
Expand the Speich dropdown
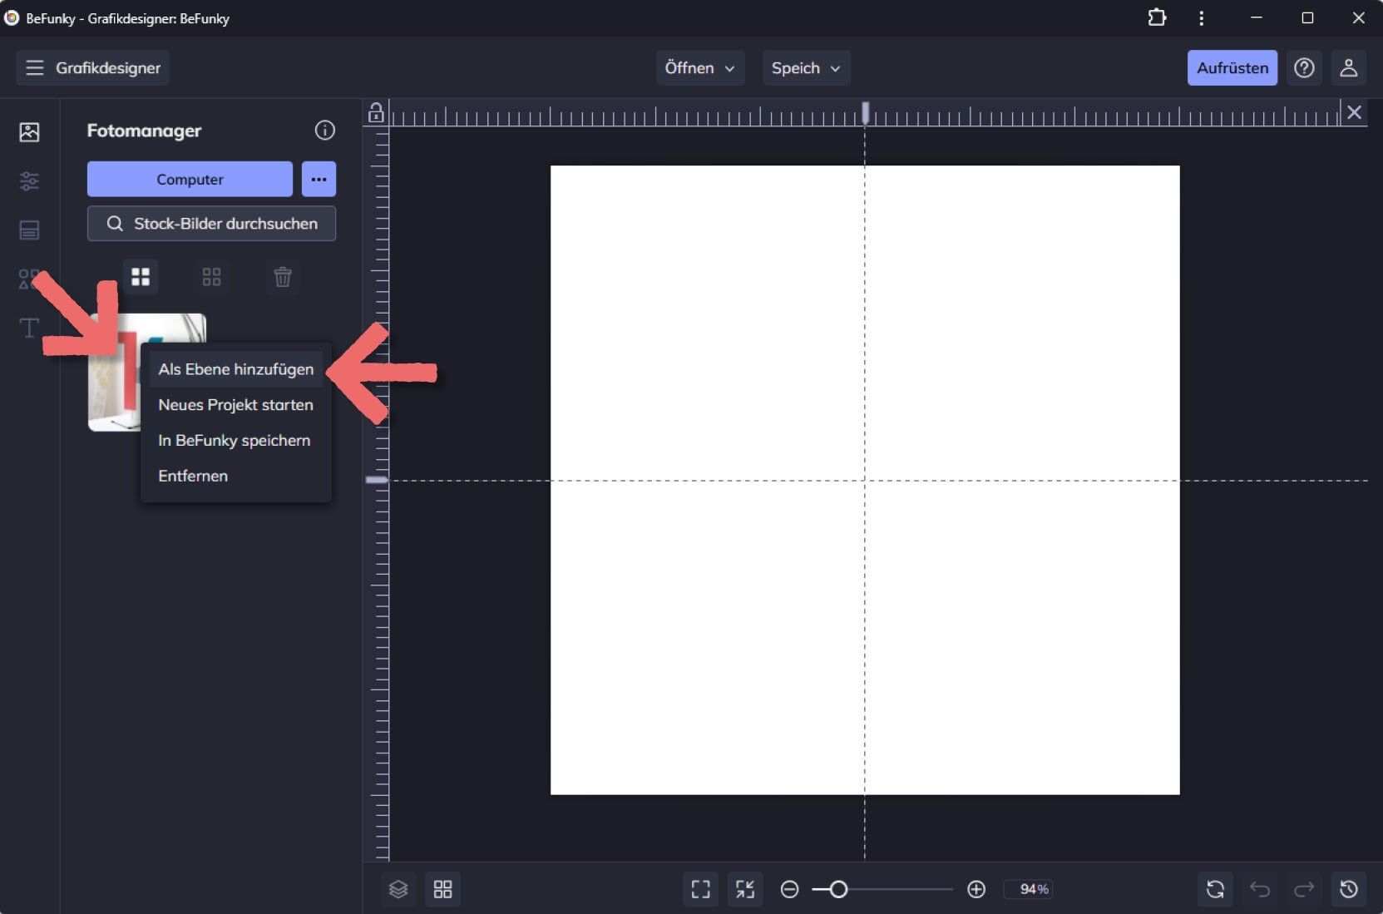coord(806,67)
